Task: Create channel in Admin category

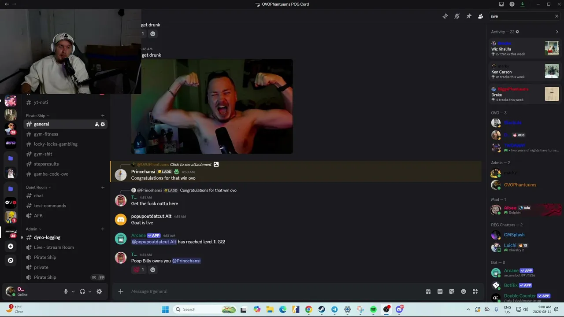Action: pyautogui.click(x=103, y=229)
